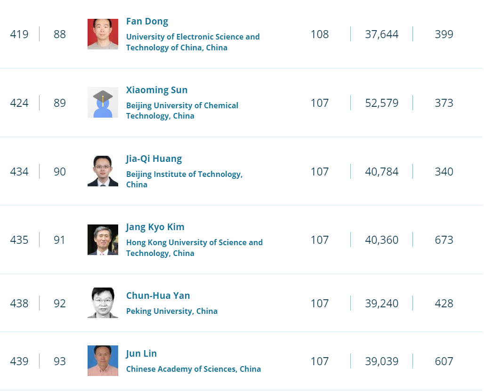
Task: Visit the Chun-Hua Yan scientist page
Action: pos(158,296)
